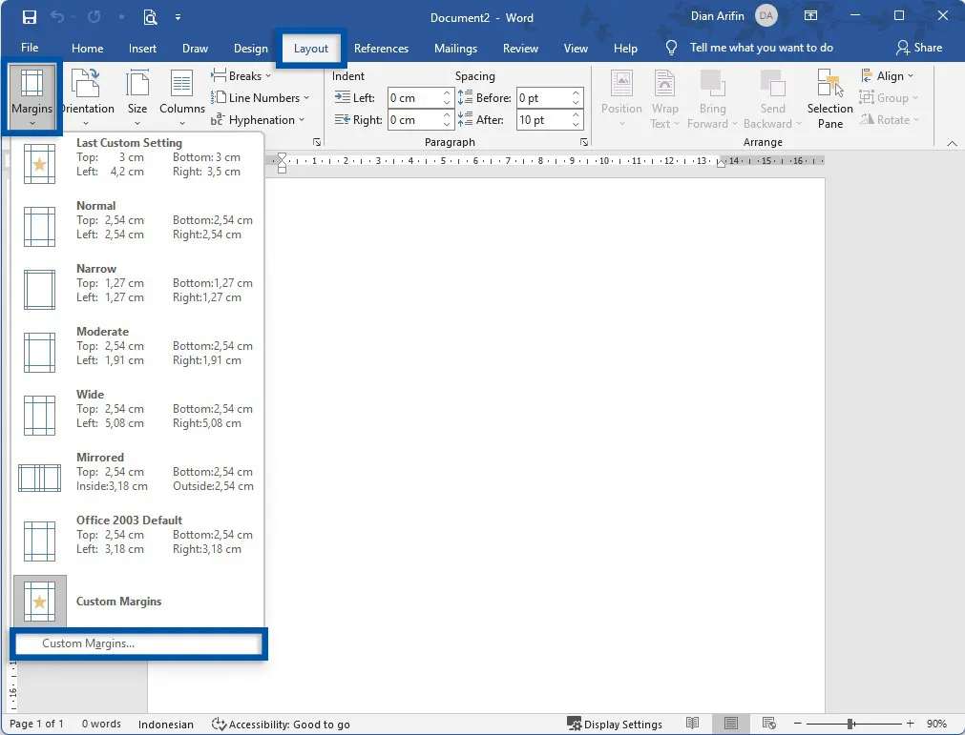Image resolution: width=965 pixels, height=735 pixels.
Task: Open the Orientation page setup icon
Action: tap(88, 84)
